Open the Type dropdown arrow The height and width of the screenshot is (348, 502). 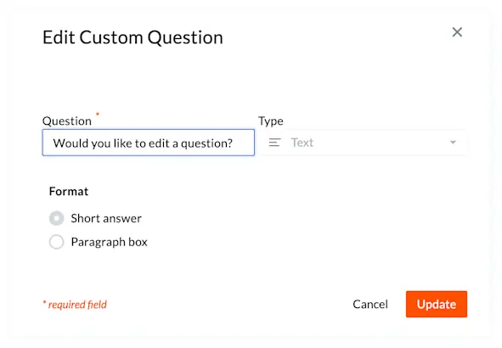click(453, 143)
